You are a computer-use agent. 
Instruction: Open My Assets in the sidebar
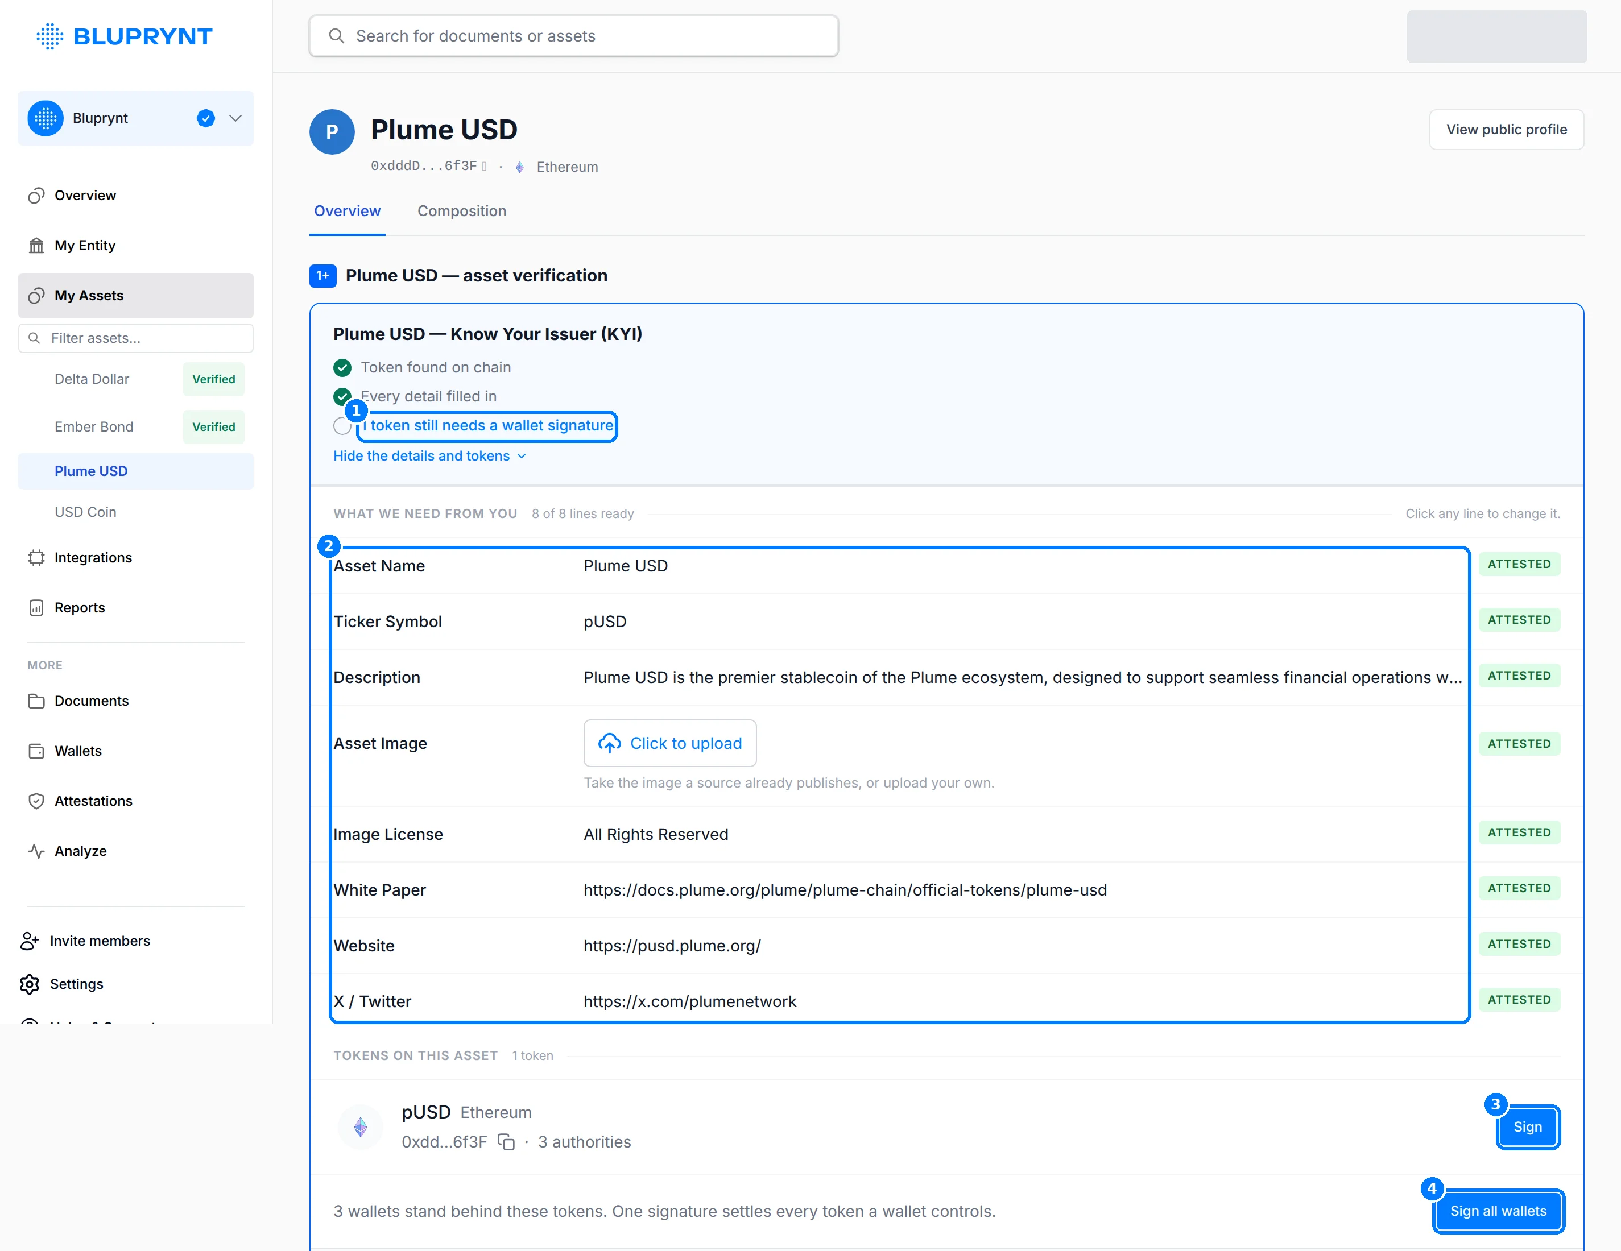click(136, 295)
